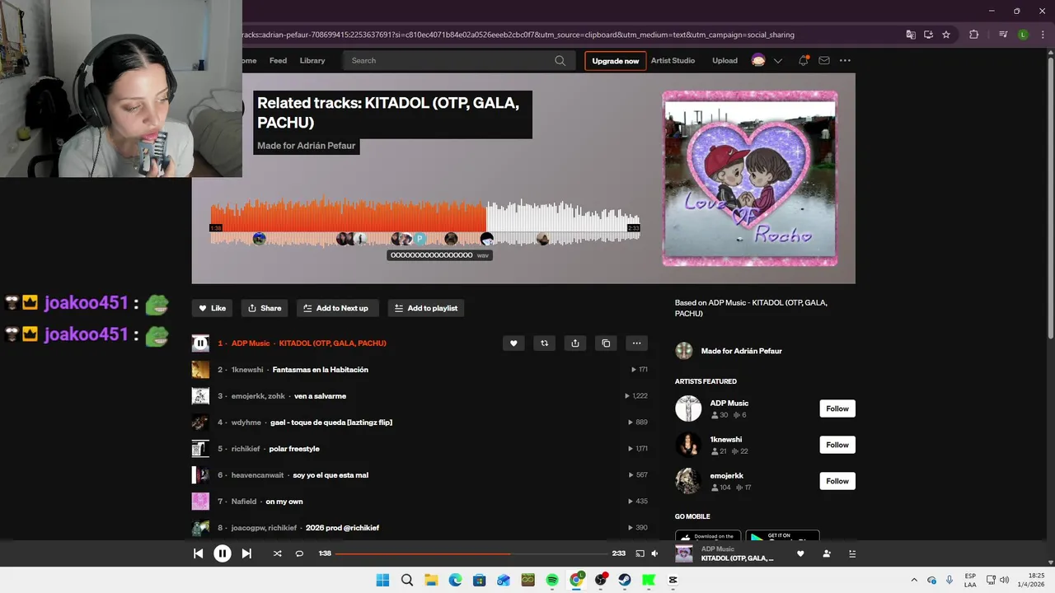1055x593 pixels.
Task: Open File Explorer from the taskbar
Action: [431, 580]
